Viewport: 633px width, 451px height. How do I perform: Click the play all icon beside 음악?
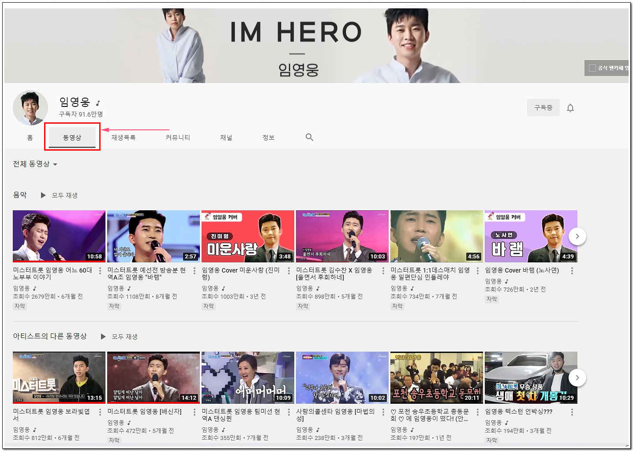point(43,195)
